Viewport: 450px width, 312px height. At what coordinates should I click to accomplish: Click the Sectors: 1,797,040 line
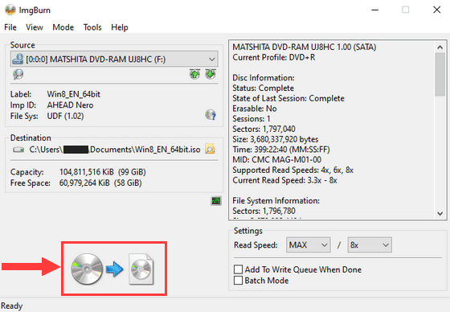coord(264,129)
